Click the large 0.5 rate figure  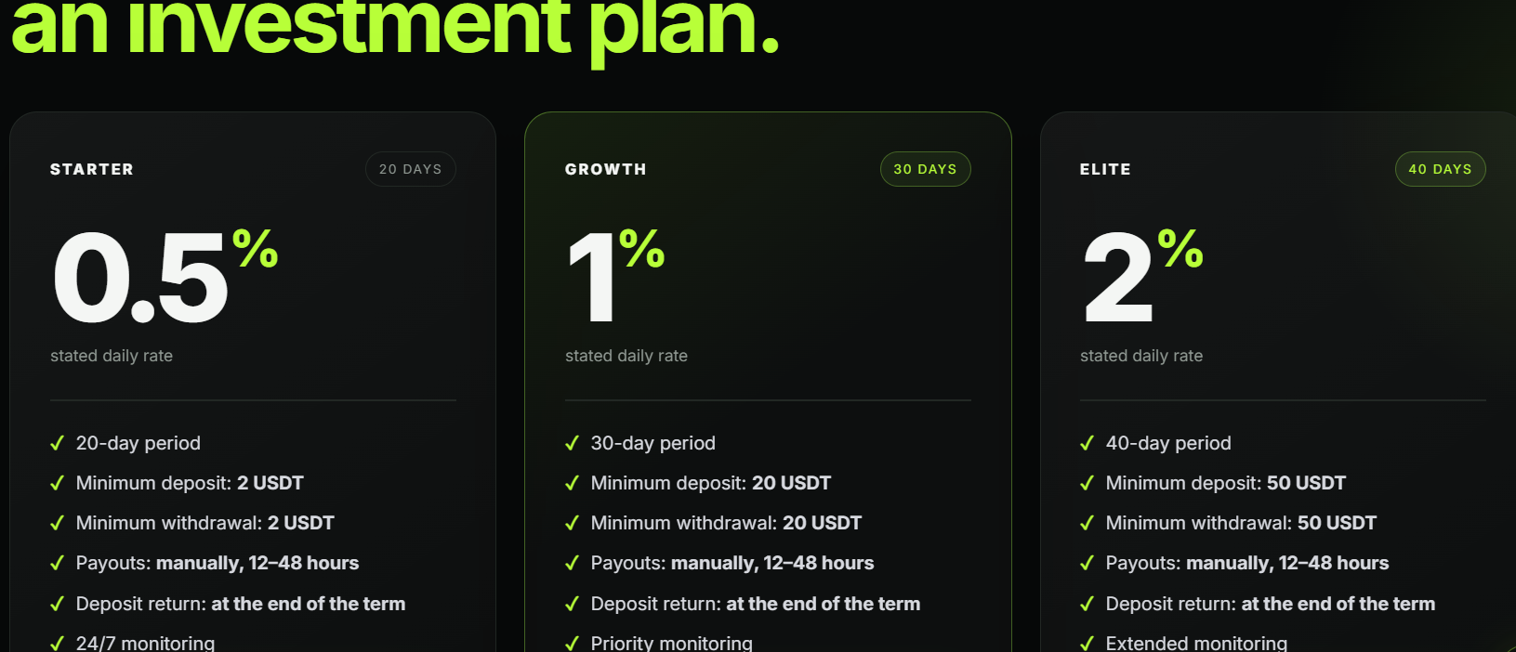[140, 278]
